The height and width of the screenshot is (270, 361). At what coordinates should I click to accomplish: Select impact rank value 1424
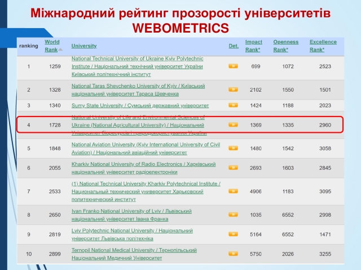coord(256,105)
